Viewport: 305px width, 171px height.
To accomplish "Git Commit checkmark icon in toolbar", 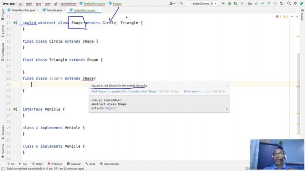I will point(263,3).
